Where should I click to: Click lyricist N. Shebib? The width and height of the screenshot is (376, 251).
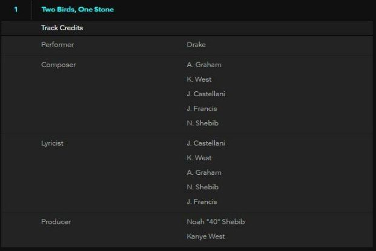(x=203, y=187)
